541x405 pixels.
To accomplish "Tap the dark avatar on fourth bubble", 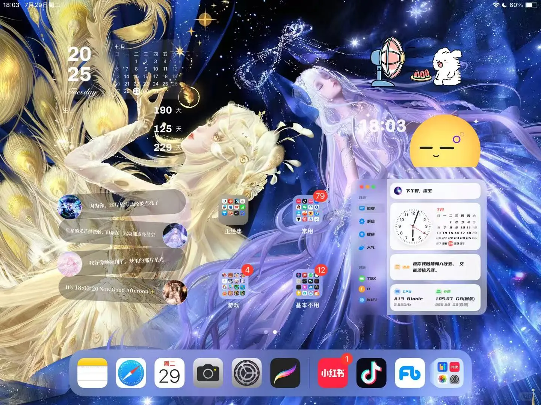I will 175,292.
